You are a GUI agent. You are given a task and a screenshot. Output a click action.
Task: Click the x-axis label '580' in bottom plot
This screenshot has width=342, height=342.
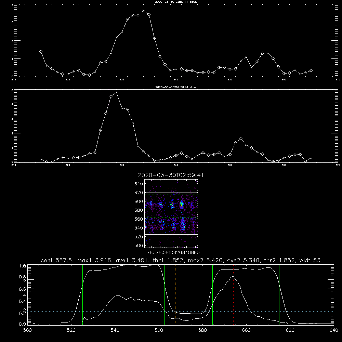[x=202, y=330]
